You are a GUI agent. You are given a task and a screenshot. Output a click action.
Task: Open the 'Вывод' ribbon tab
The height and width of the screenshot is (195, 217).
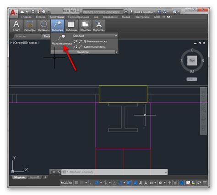[x=126, y=17]
